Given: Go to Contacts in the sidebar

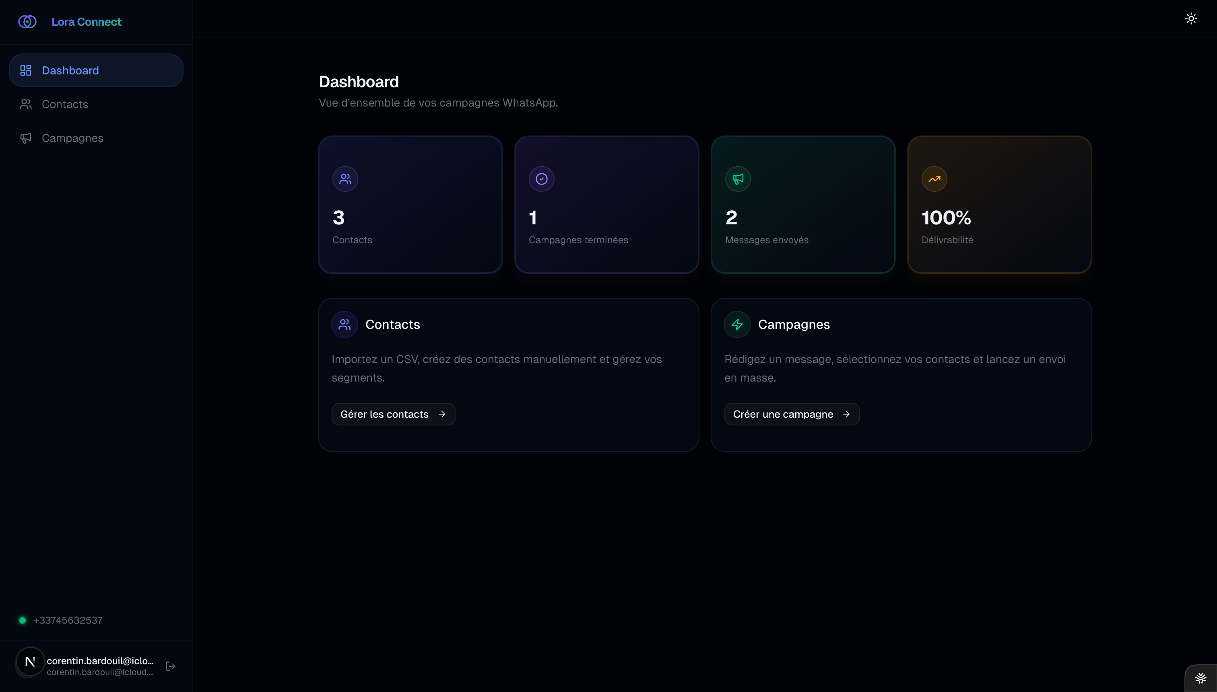Looking at the screenshot, I should [x=96, y=104].
